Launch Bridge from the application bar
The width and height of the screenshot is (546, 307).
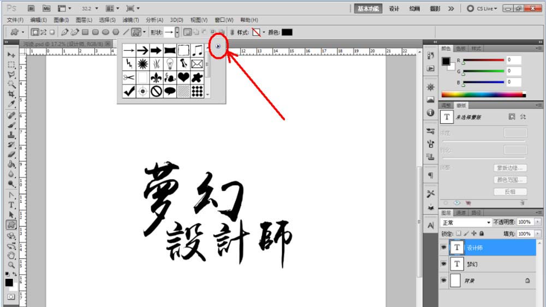31,8
